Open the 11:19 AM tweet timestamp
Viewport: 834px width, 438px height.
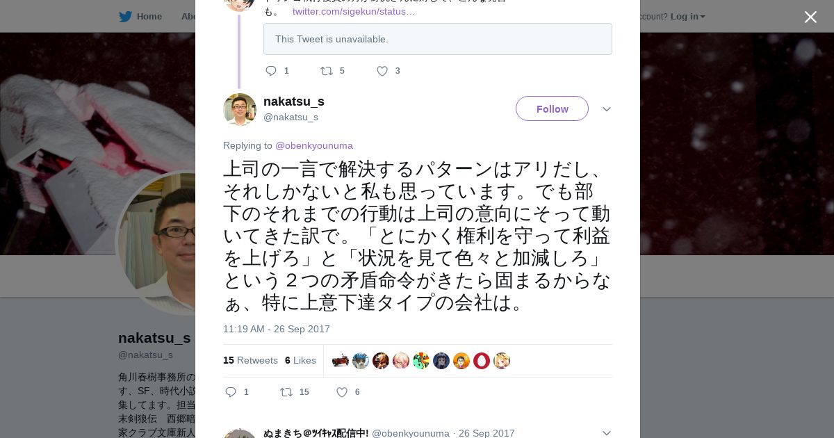point(277,329)
